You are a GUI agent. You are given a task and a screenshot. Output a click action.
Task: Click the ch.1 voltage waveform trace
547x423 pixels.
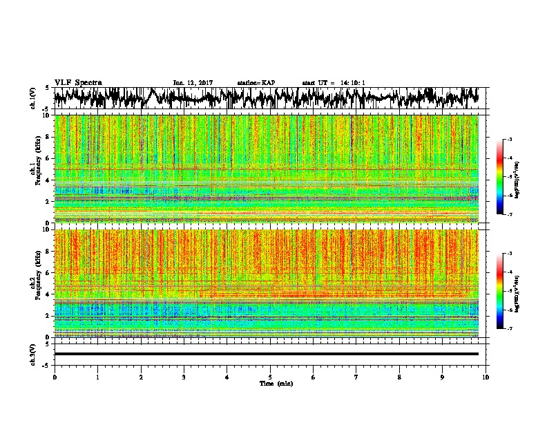coord(267,97)
